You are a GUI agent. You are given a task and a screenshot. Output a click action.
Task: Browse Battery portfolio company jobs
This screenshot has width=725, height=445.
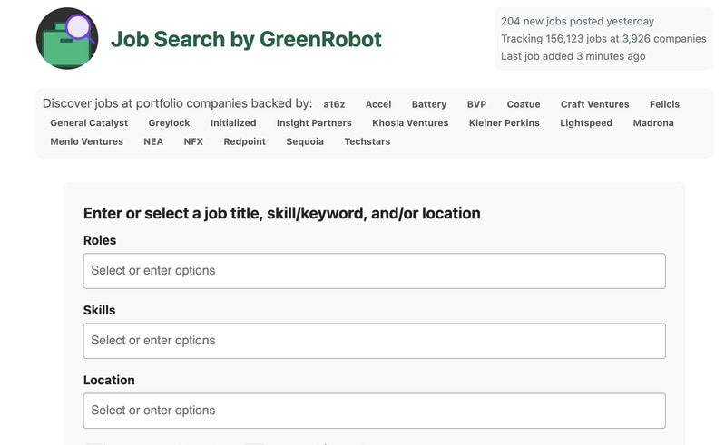click(429, 104)
